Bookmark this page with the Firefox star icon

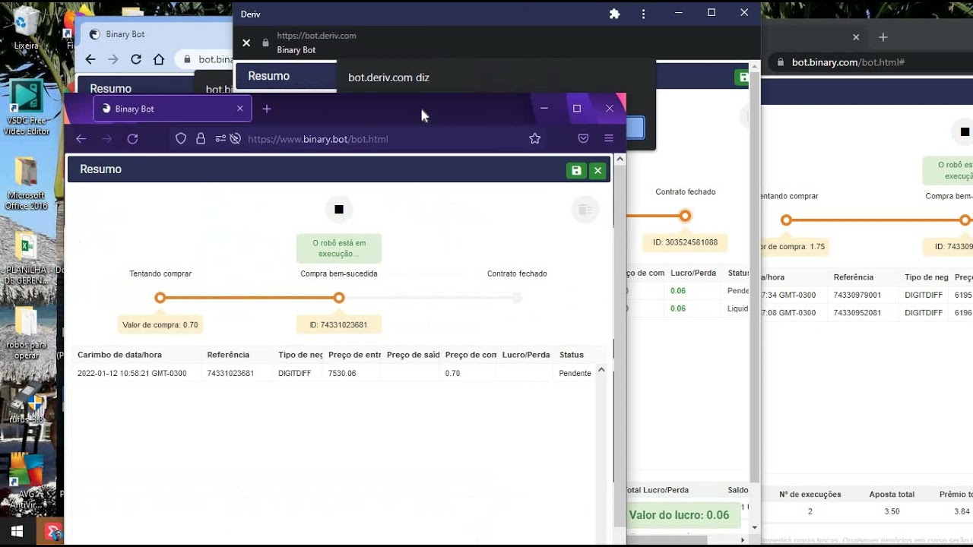coord(534,139)
